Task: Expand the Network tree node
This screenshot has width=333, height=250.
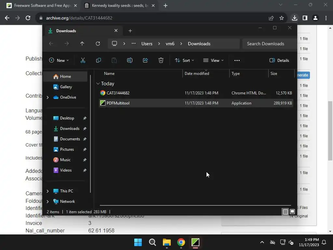Action: click(47, 201)
